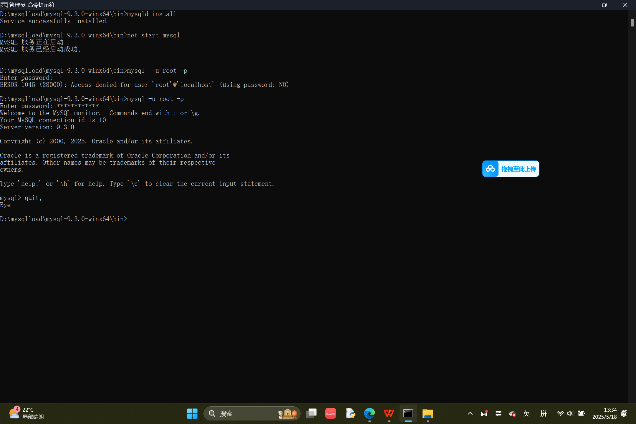The image size is (636, 424).
Task: Expand the weather widget showing 22°C
Action: click(x=26, y=413)
